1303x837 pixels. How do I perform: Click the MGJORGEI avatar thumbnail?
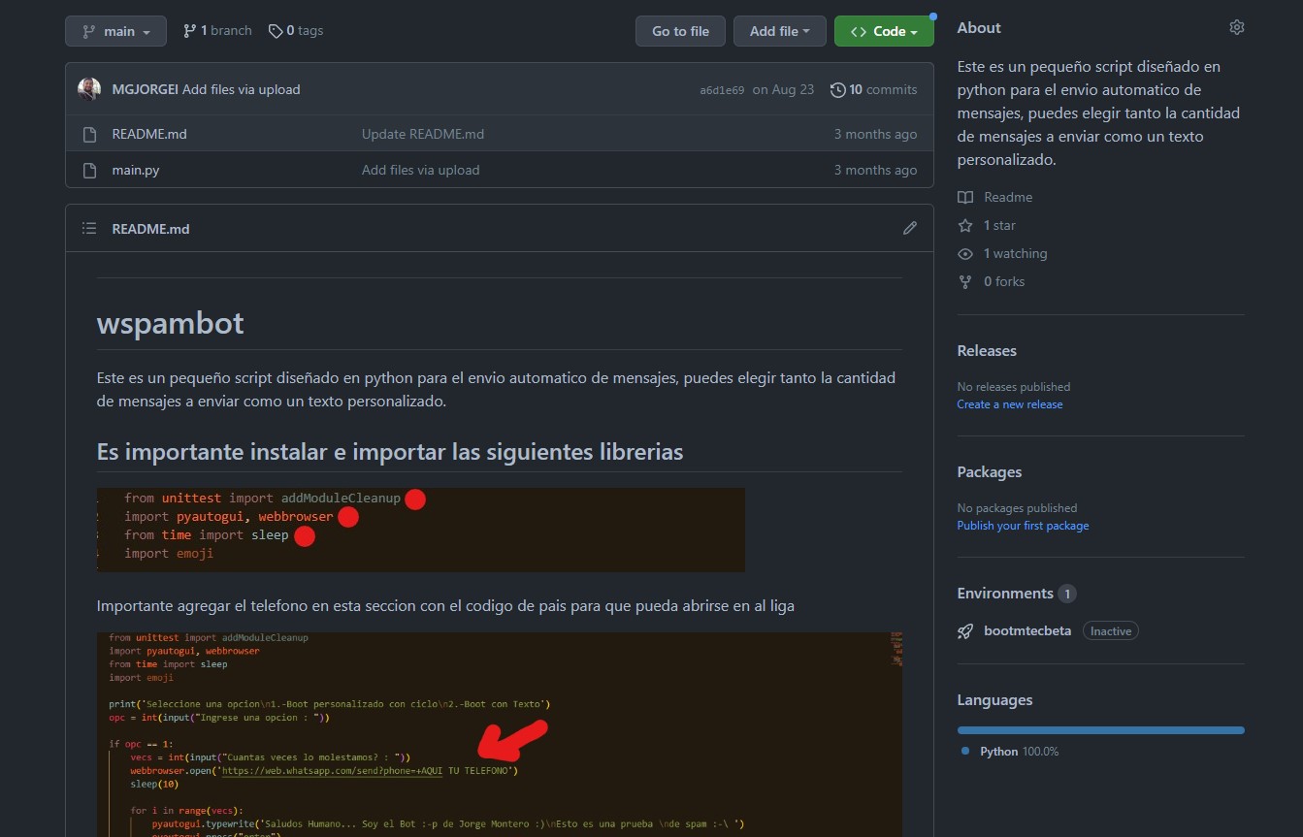tap(89, 89)
